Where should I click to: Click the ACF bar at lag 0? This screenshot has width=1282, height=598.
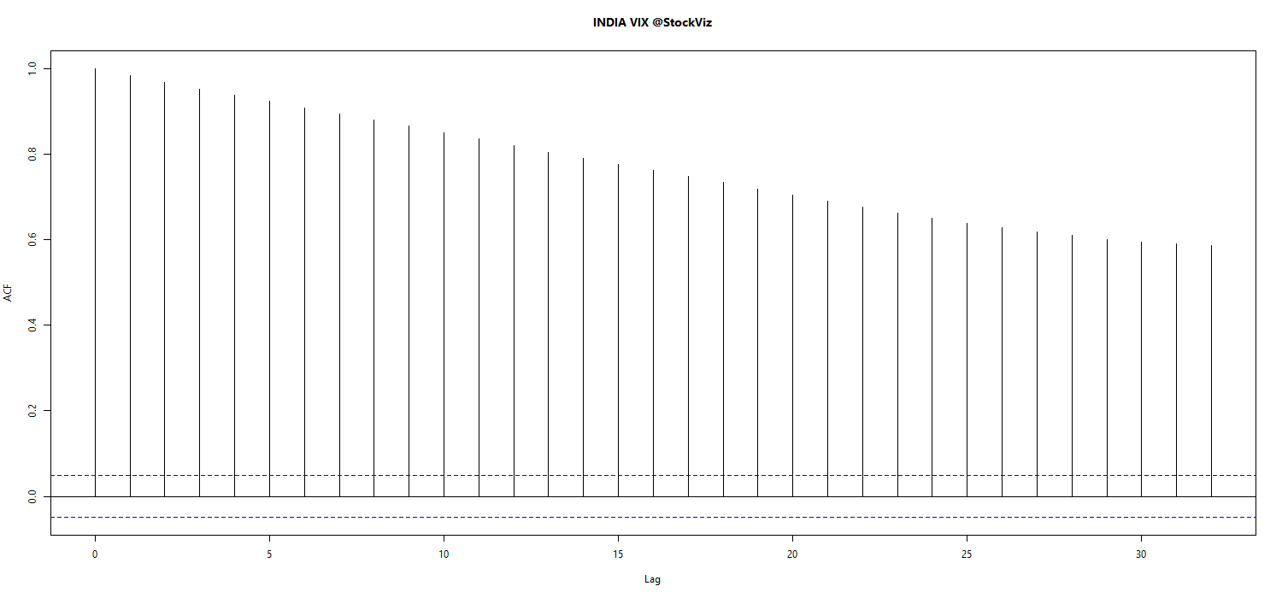[x=95, y=282]
